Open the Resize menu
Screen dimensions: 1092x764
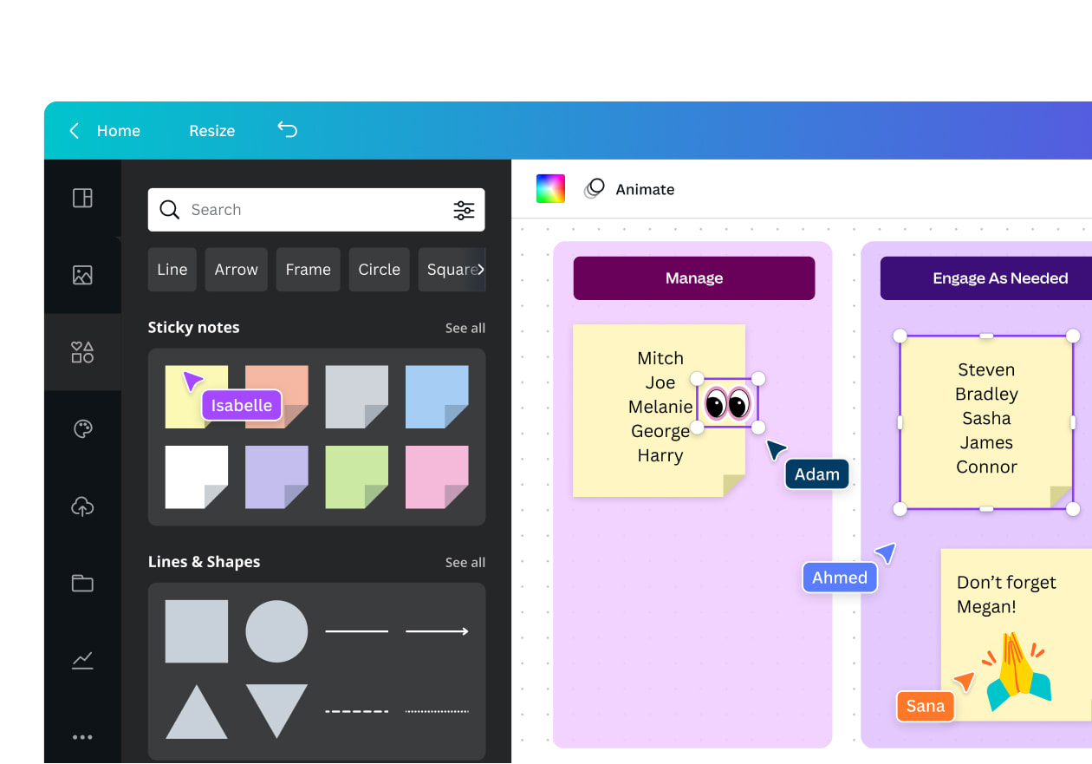pos(211,130)
